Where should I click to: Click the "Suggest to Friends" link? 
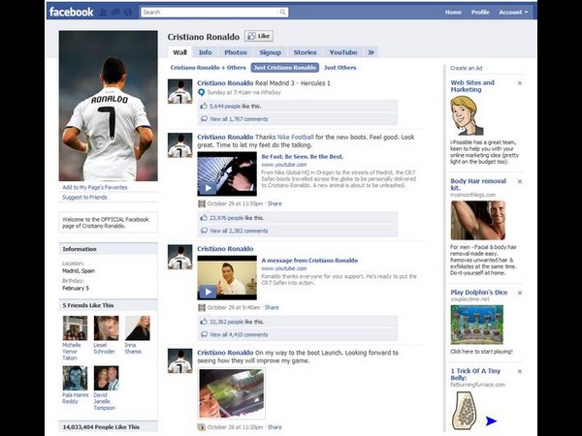pyautogui.click(x=84, y=197)
